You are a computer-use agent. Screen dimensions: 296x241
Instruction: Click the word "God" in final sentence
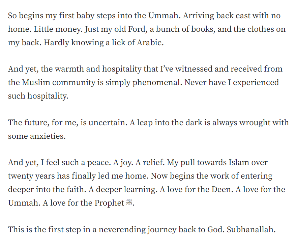point(215,230)
